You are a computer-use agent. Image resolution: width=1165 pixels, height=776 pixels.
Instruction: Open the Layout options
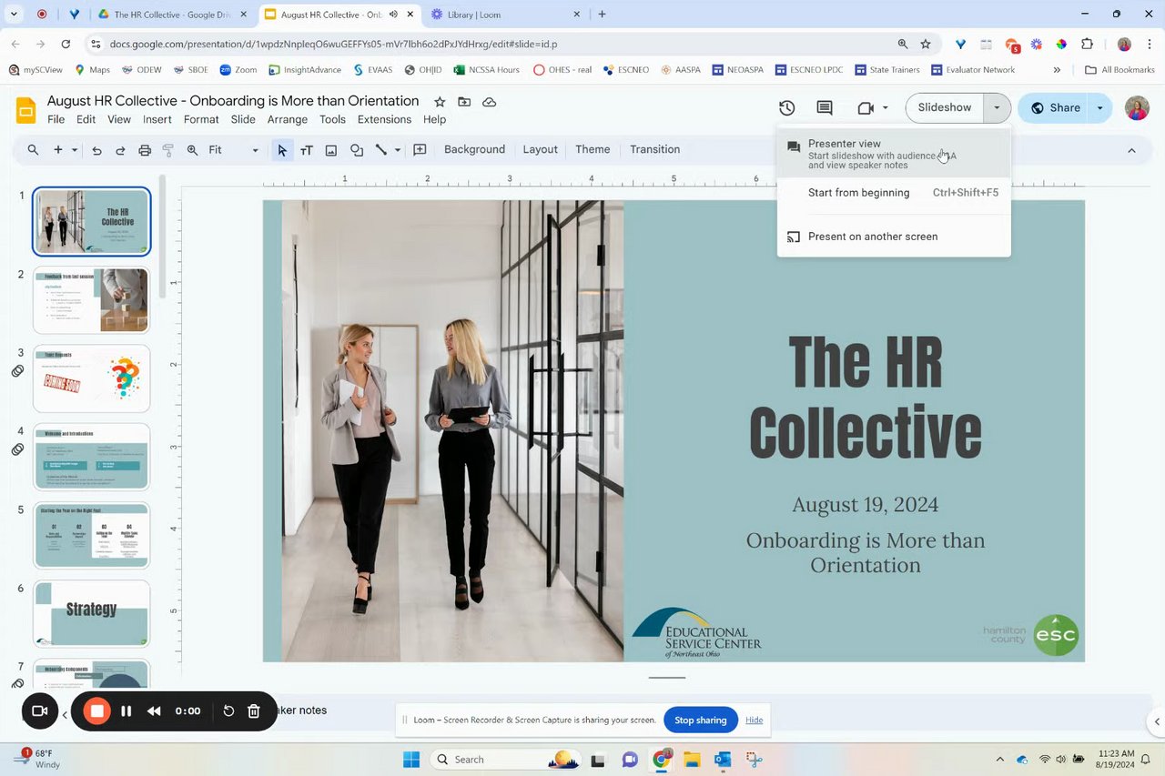(540, 149)
